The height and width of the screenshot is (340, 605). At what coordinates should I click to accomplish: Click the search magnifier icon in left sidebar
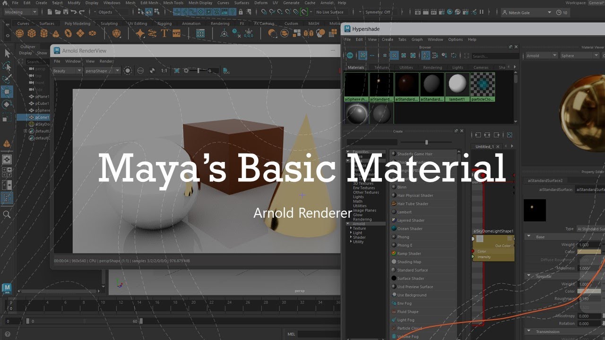[7, 214]
